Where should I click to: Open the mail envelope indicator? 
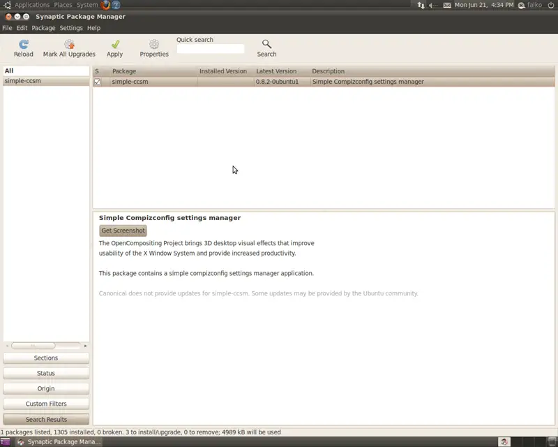(447, 5)
